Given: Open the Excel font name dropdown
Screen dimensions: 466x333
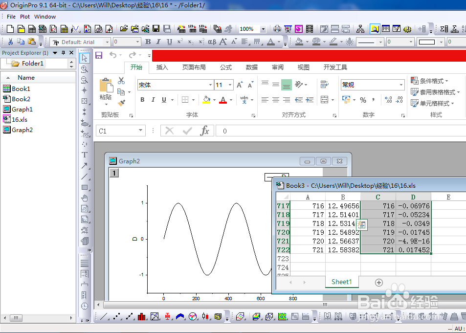Looking at the screenshot, I should coord(210,85).
